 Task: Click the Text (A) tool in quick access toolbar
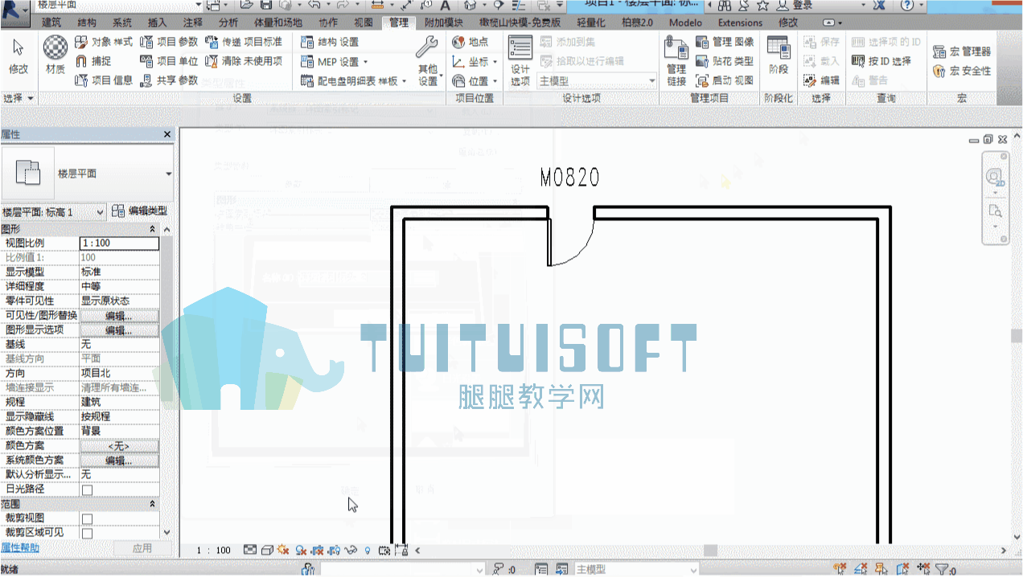click(x=444, y=6)
